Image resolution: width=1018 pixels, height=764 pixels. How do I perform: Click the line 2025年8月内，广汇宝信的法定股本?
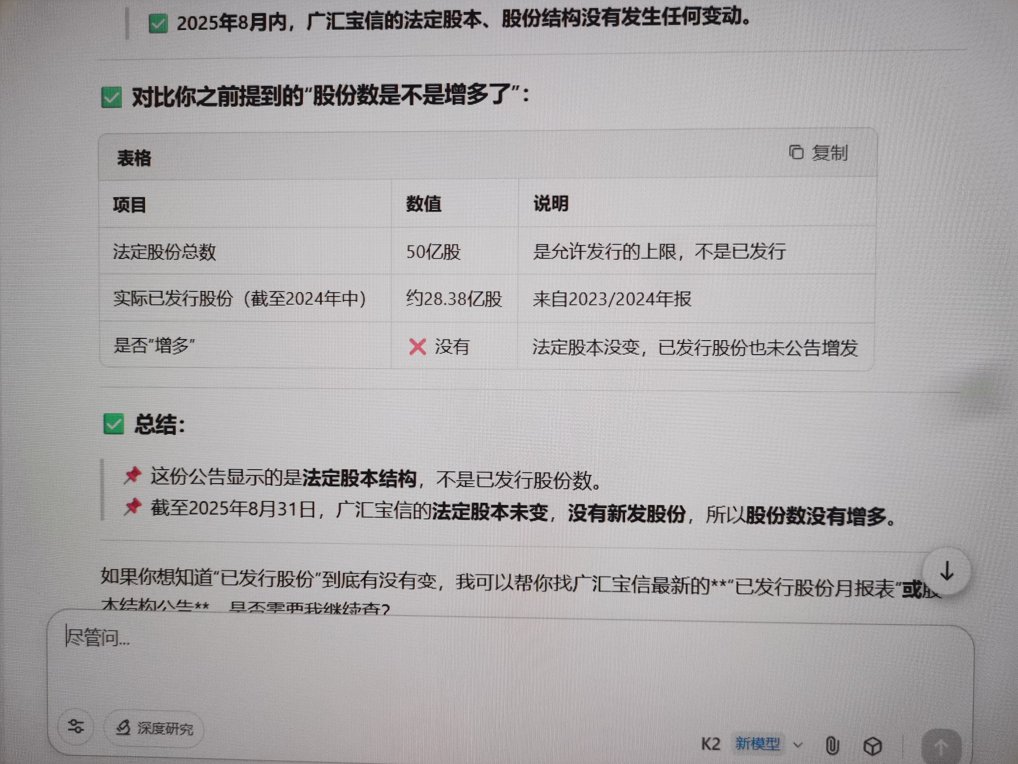463,20
